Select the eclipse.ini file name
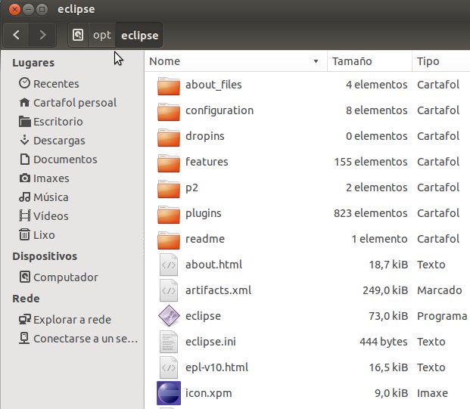The width and height of the screenshot is (470, 409). 210,342
